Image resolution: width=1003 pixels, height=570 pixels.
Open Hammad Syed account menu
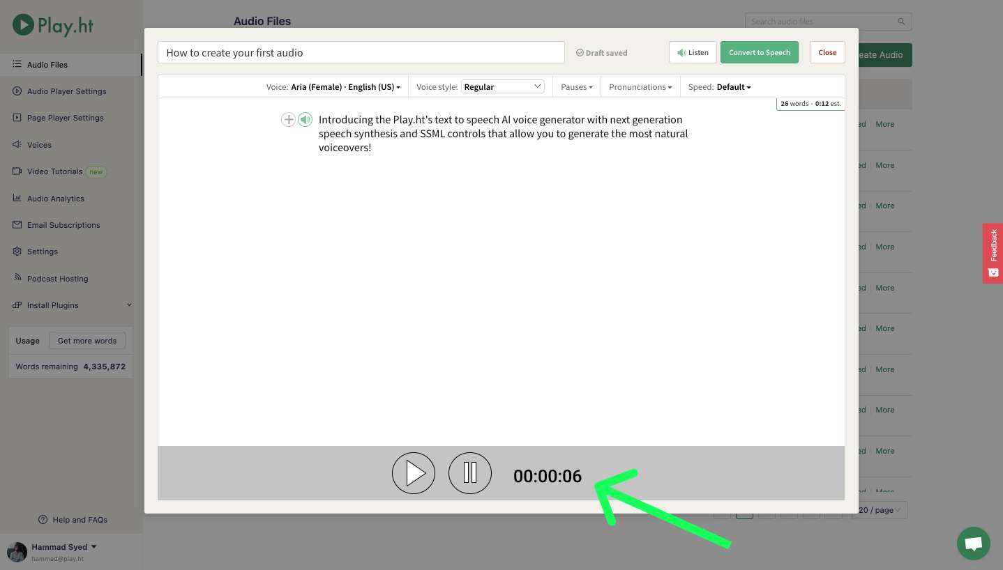click(64, 547)
